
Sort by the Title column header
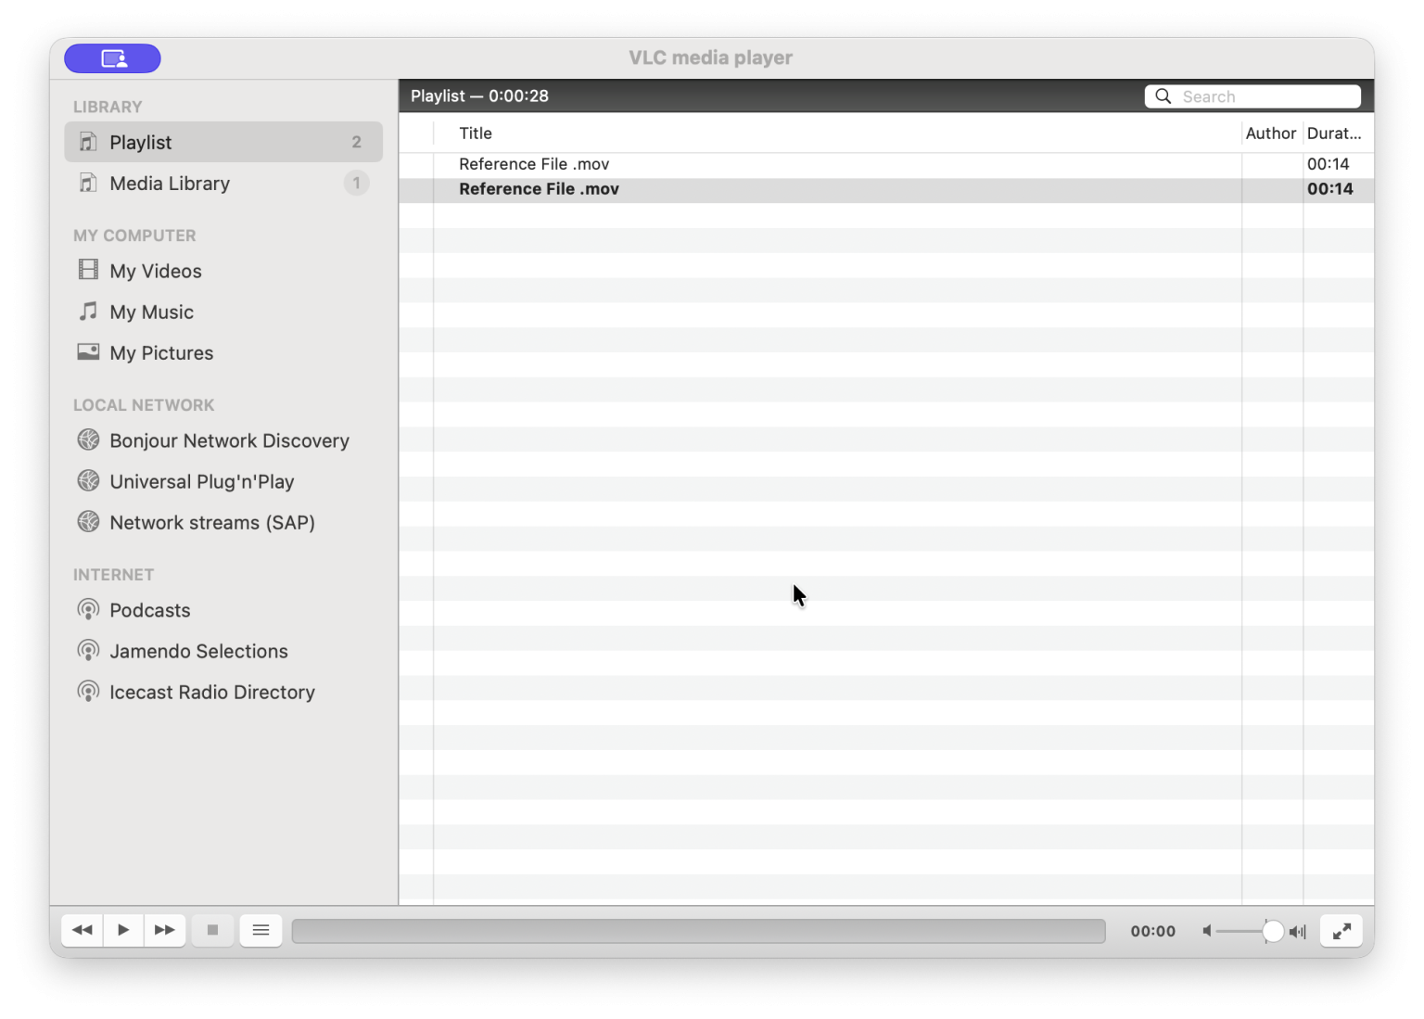837,134
